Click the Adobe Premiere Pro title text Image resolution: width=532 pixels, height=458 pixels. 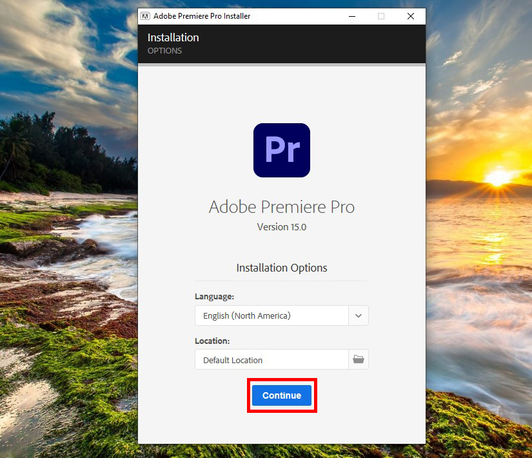282,206
